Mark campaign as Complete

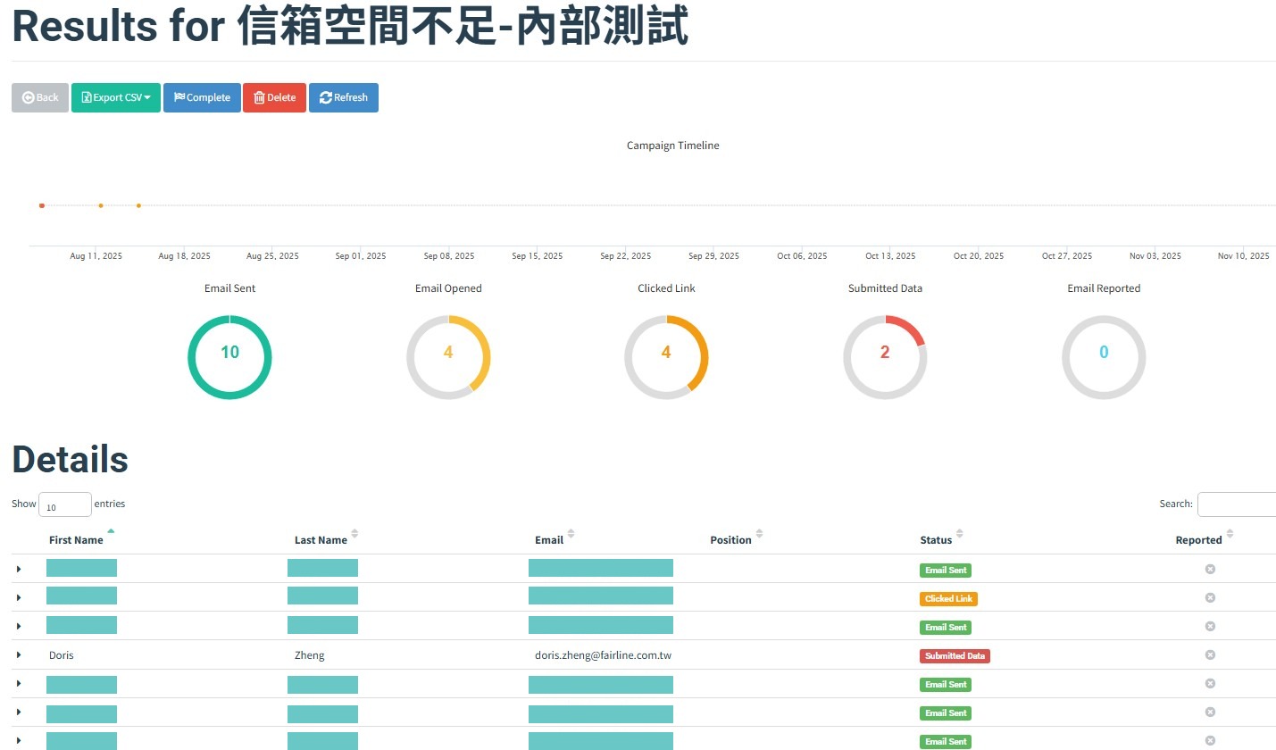click(202, 97)
